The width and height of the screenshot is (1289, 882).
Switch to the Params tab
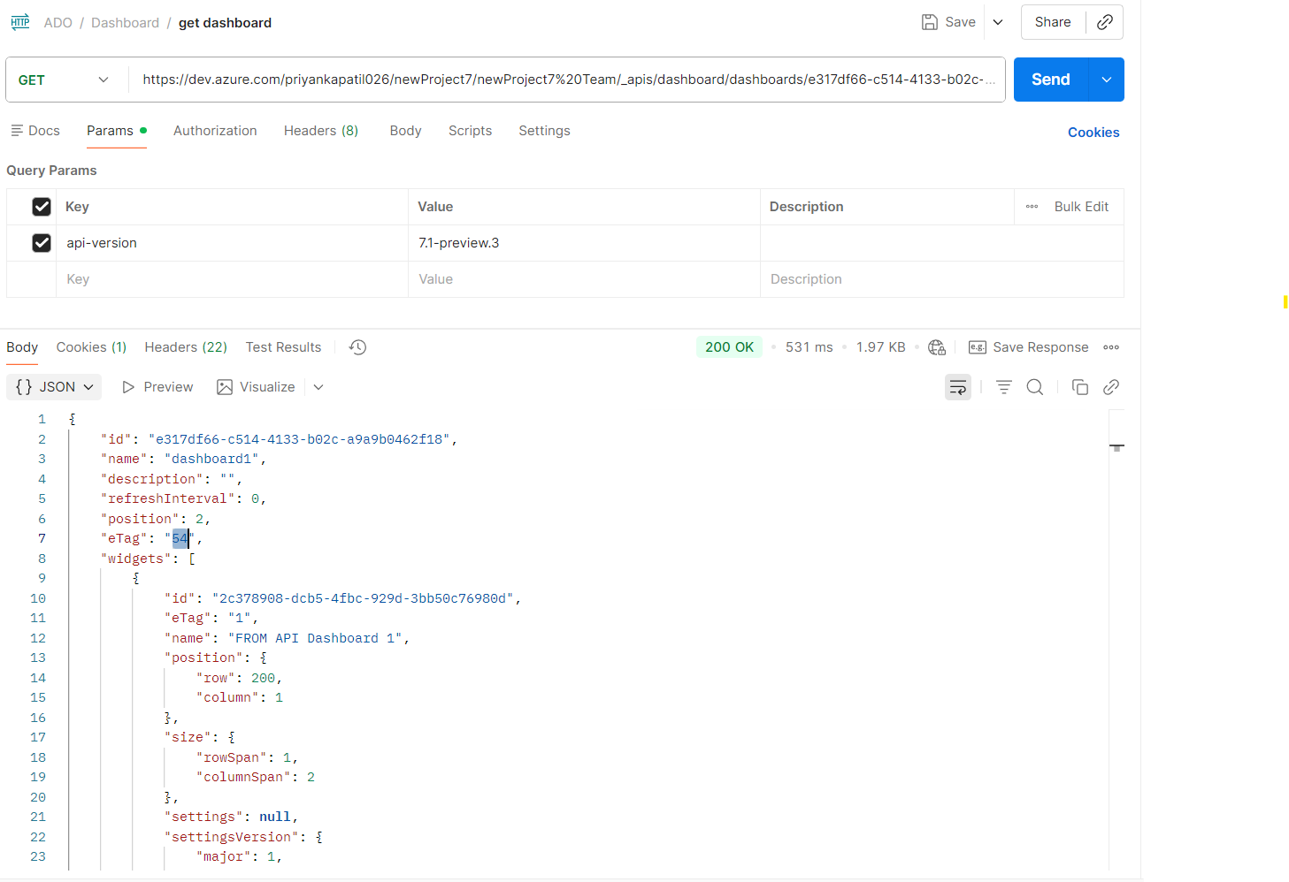[117, 131]
